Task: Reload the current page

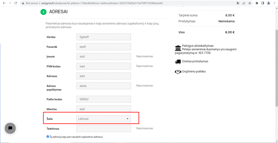Action: pyautogui.click(x=16, y=3)
